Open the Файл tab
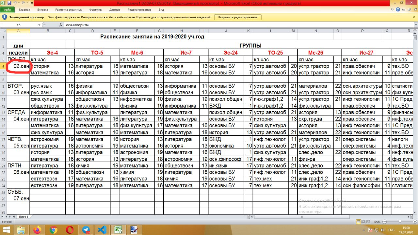Image resolution: width=418 pixels, height=235 pixels. 7,10
